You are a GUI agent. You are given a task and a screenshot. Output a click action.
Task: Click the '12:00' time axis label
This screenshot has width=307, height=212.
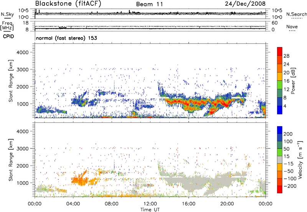tap(150, 204)
